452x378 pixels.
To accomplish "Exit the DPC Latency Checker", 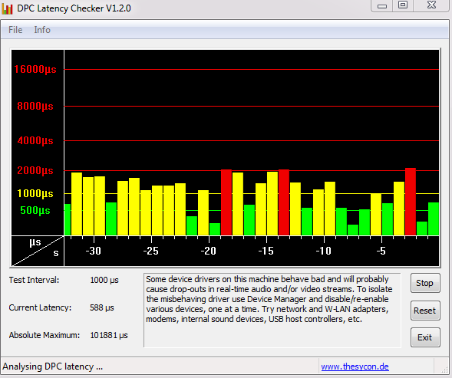I will point(425,337).
